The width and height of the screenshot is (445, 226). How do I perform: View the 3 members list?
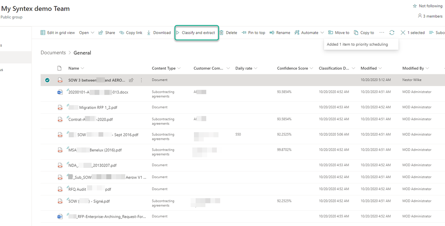pyautogui.click(x=430, y=16)
